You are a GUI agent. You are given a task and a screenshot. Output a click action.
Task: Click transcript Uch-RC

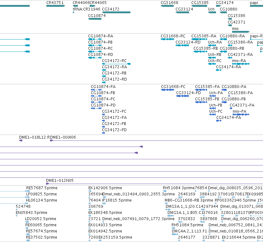pyautogui.click(x=212, y=64)
